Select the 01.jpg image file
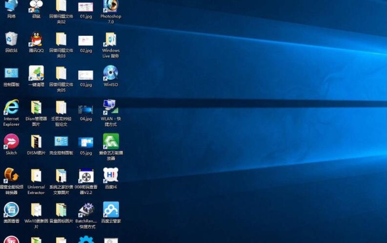 click(86, 7)
